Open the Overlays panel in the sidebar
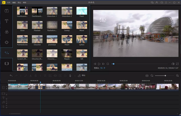This screenshot has height=116, width=181. click(6, 42)
